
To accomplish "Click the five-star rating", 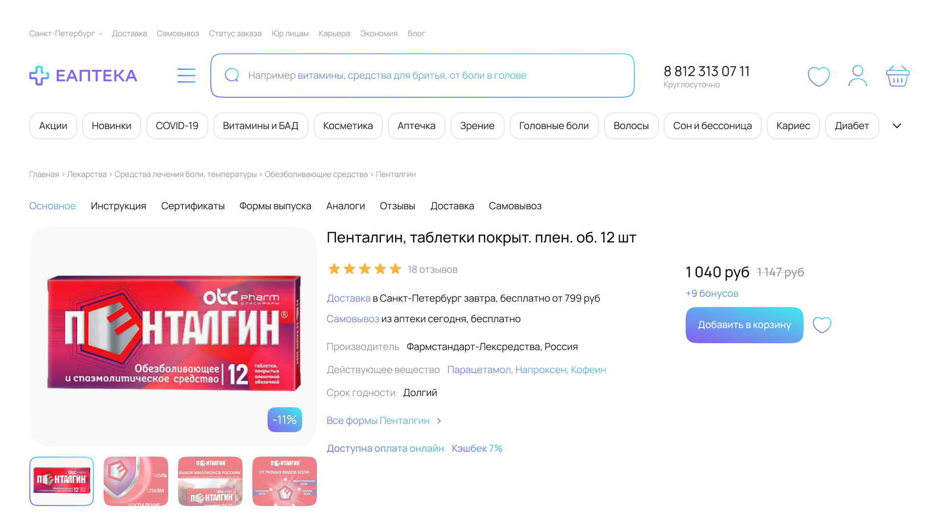I will [364, 269].
